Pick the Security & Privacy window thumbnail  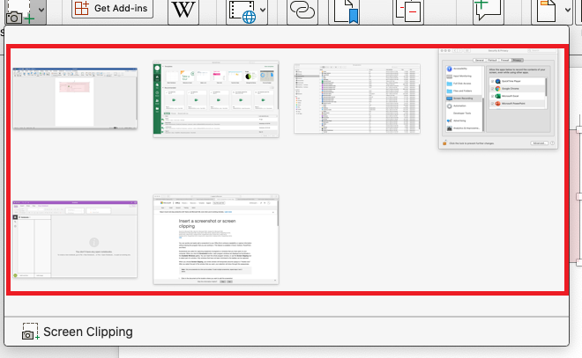click(498, 99)
